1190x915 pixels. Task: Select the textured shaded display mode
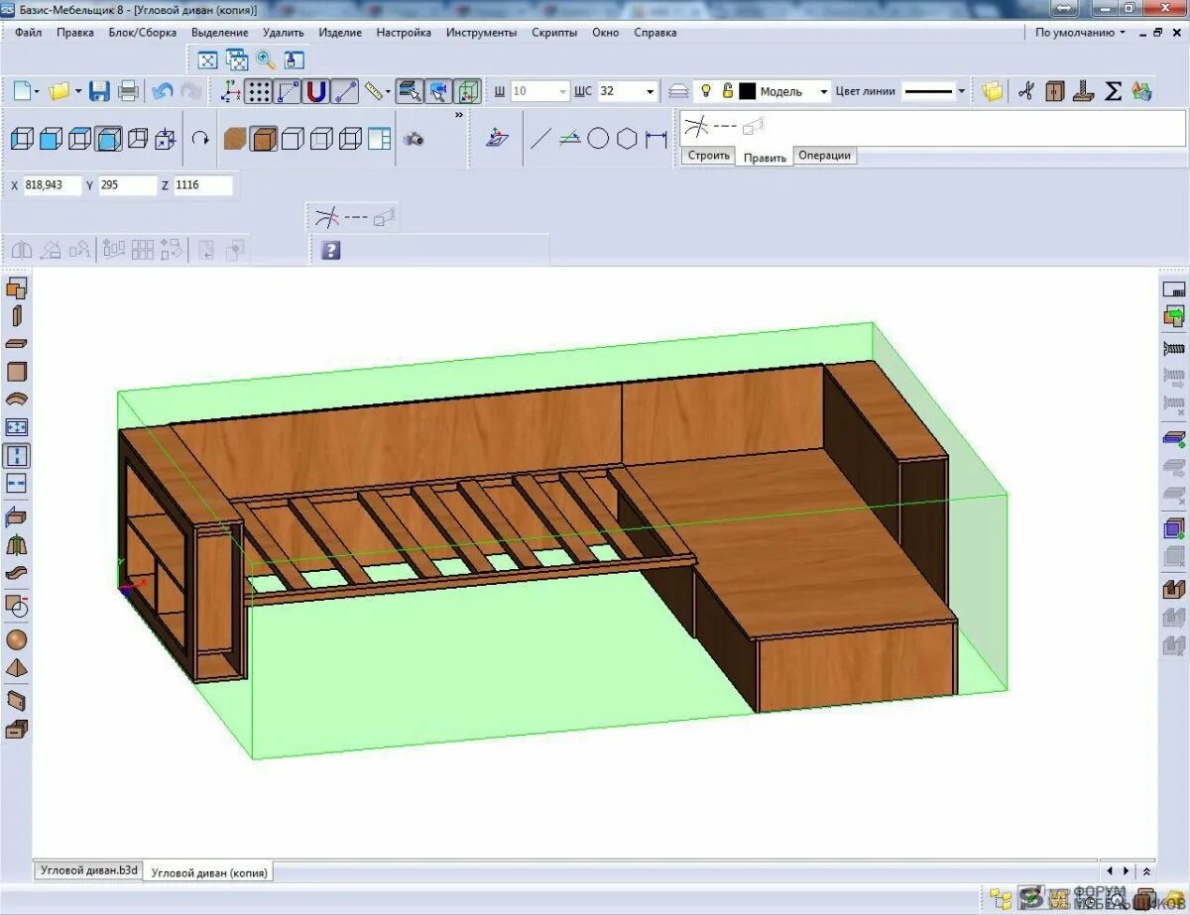[x=263, y=139]
